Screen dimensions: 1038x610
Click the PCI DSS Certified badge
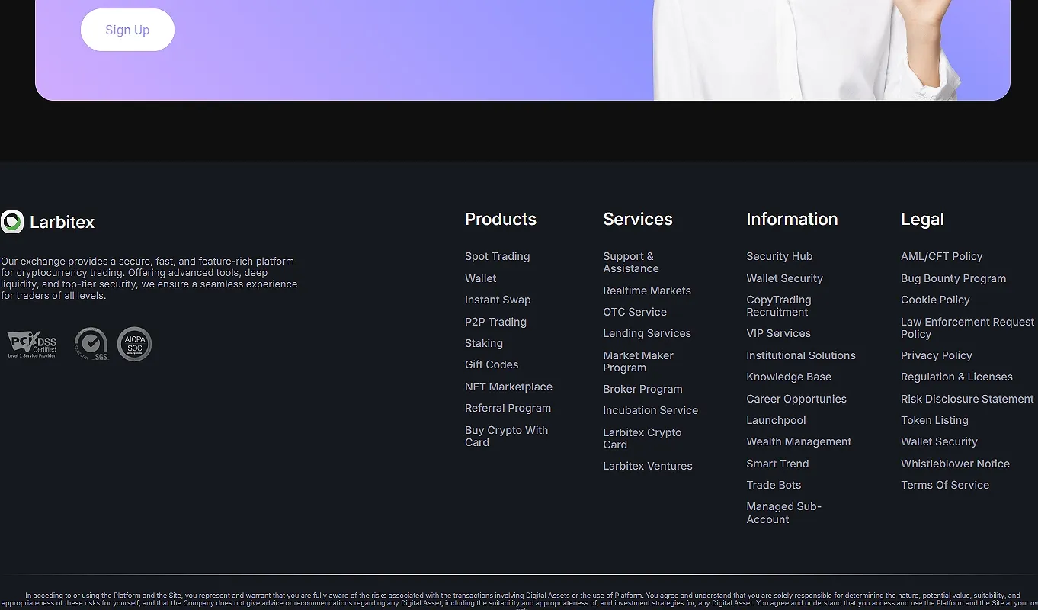pos(32,345)
